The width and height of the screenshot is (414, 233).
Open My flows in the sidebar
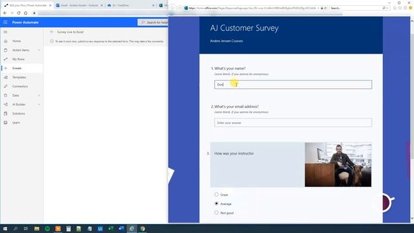18,59
